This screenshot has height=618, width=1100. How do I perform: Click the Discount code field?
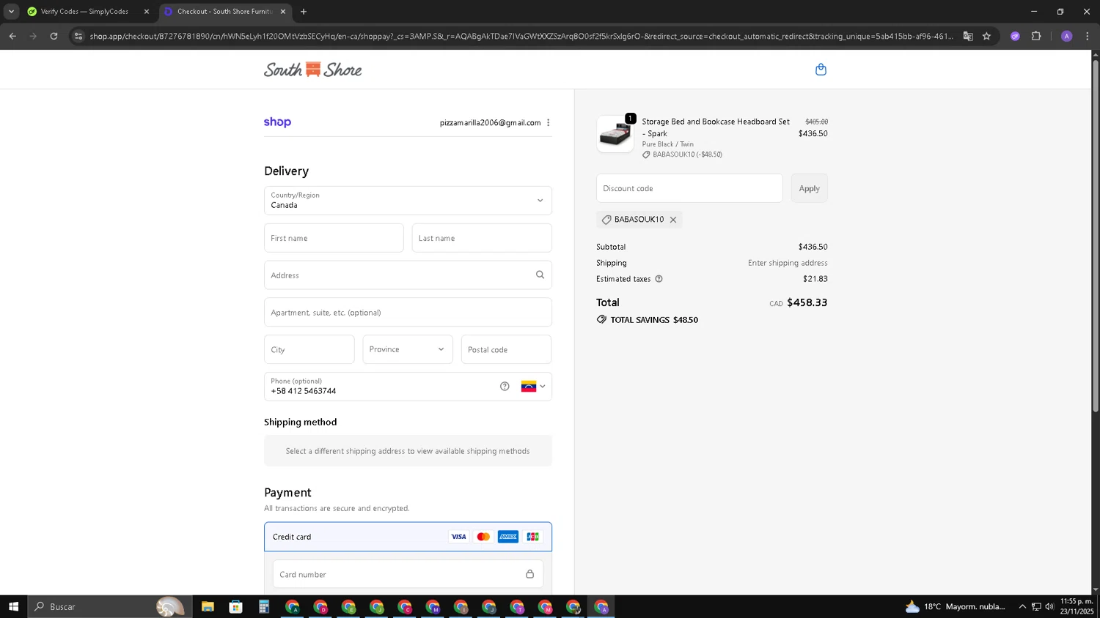click(689, 188)
